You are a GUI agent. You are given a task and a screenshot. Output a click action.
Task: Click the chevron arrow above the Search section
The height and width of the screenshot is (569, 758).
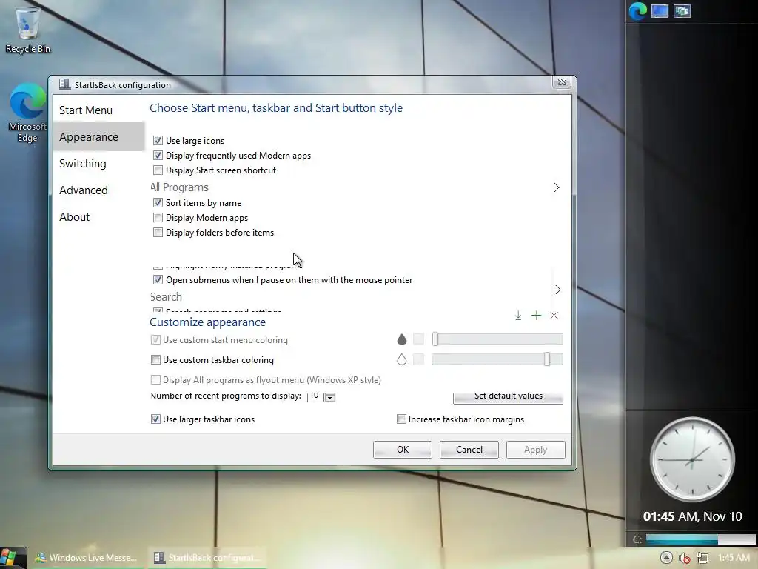pyautogui.click(x=558, y=290)
